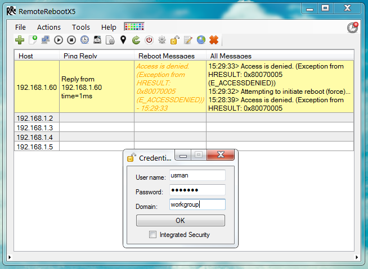Click the blue clock schedule icon
This screenshot has width=368, height=269.
(x=85, y=40)
